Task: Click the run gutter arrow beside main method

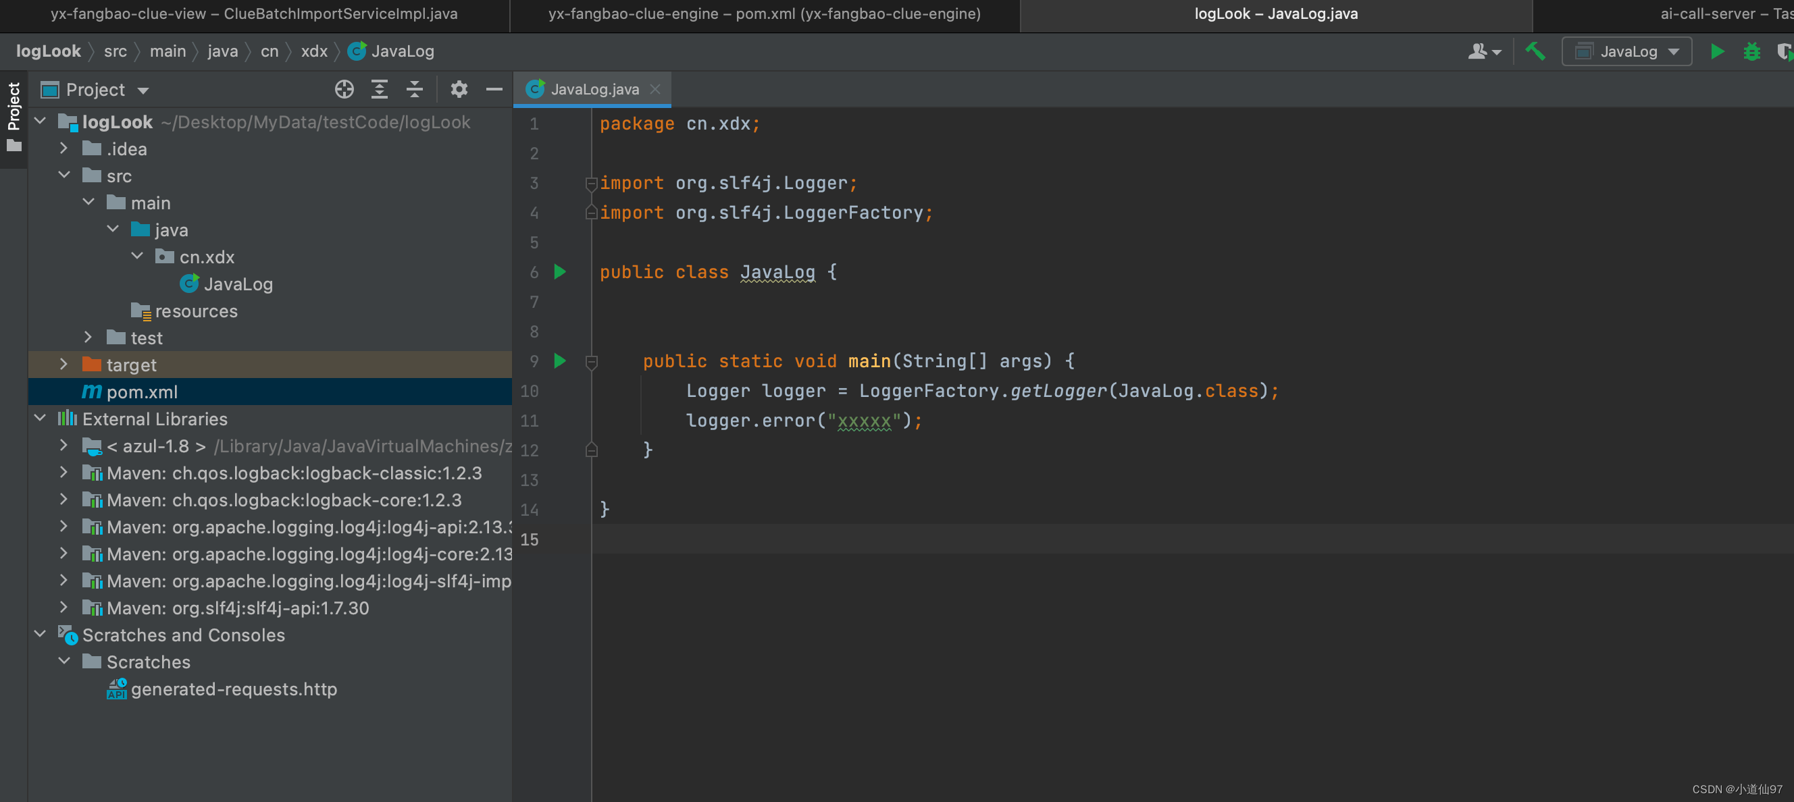Action: point(560,361)
